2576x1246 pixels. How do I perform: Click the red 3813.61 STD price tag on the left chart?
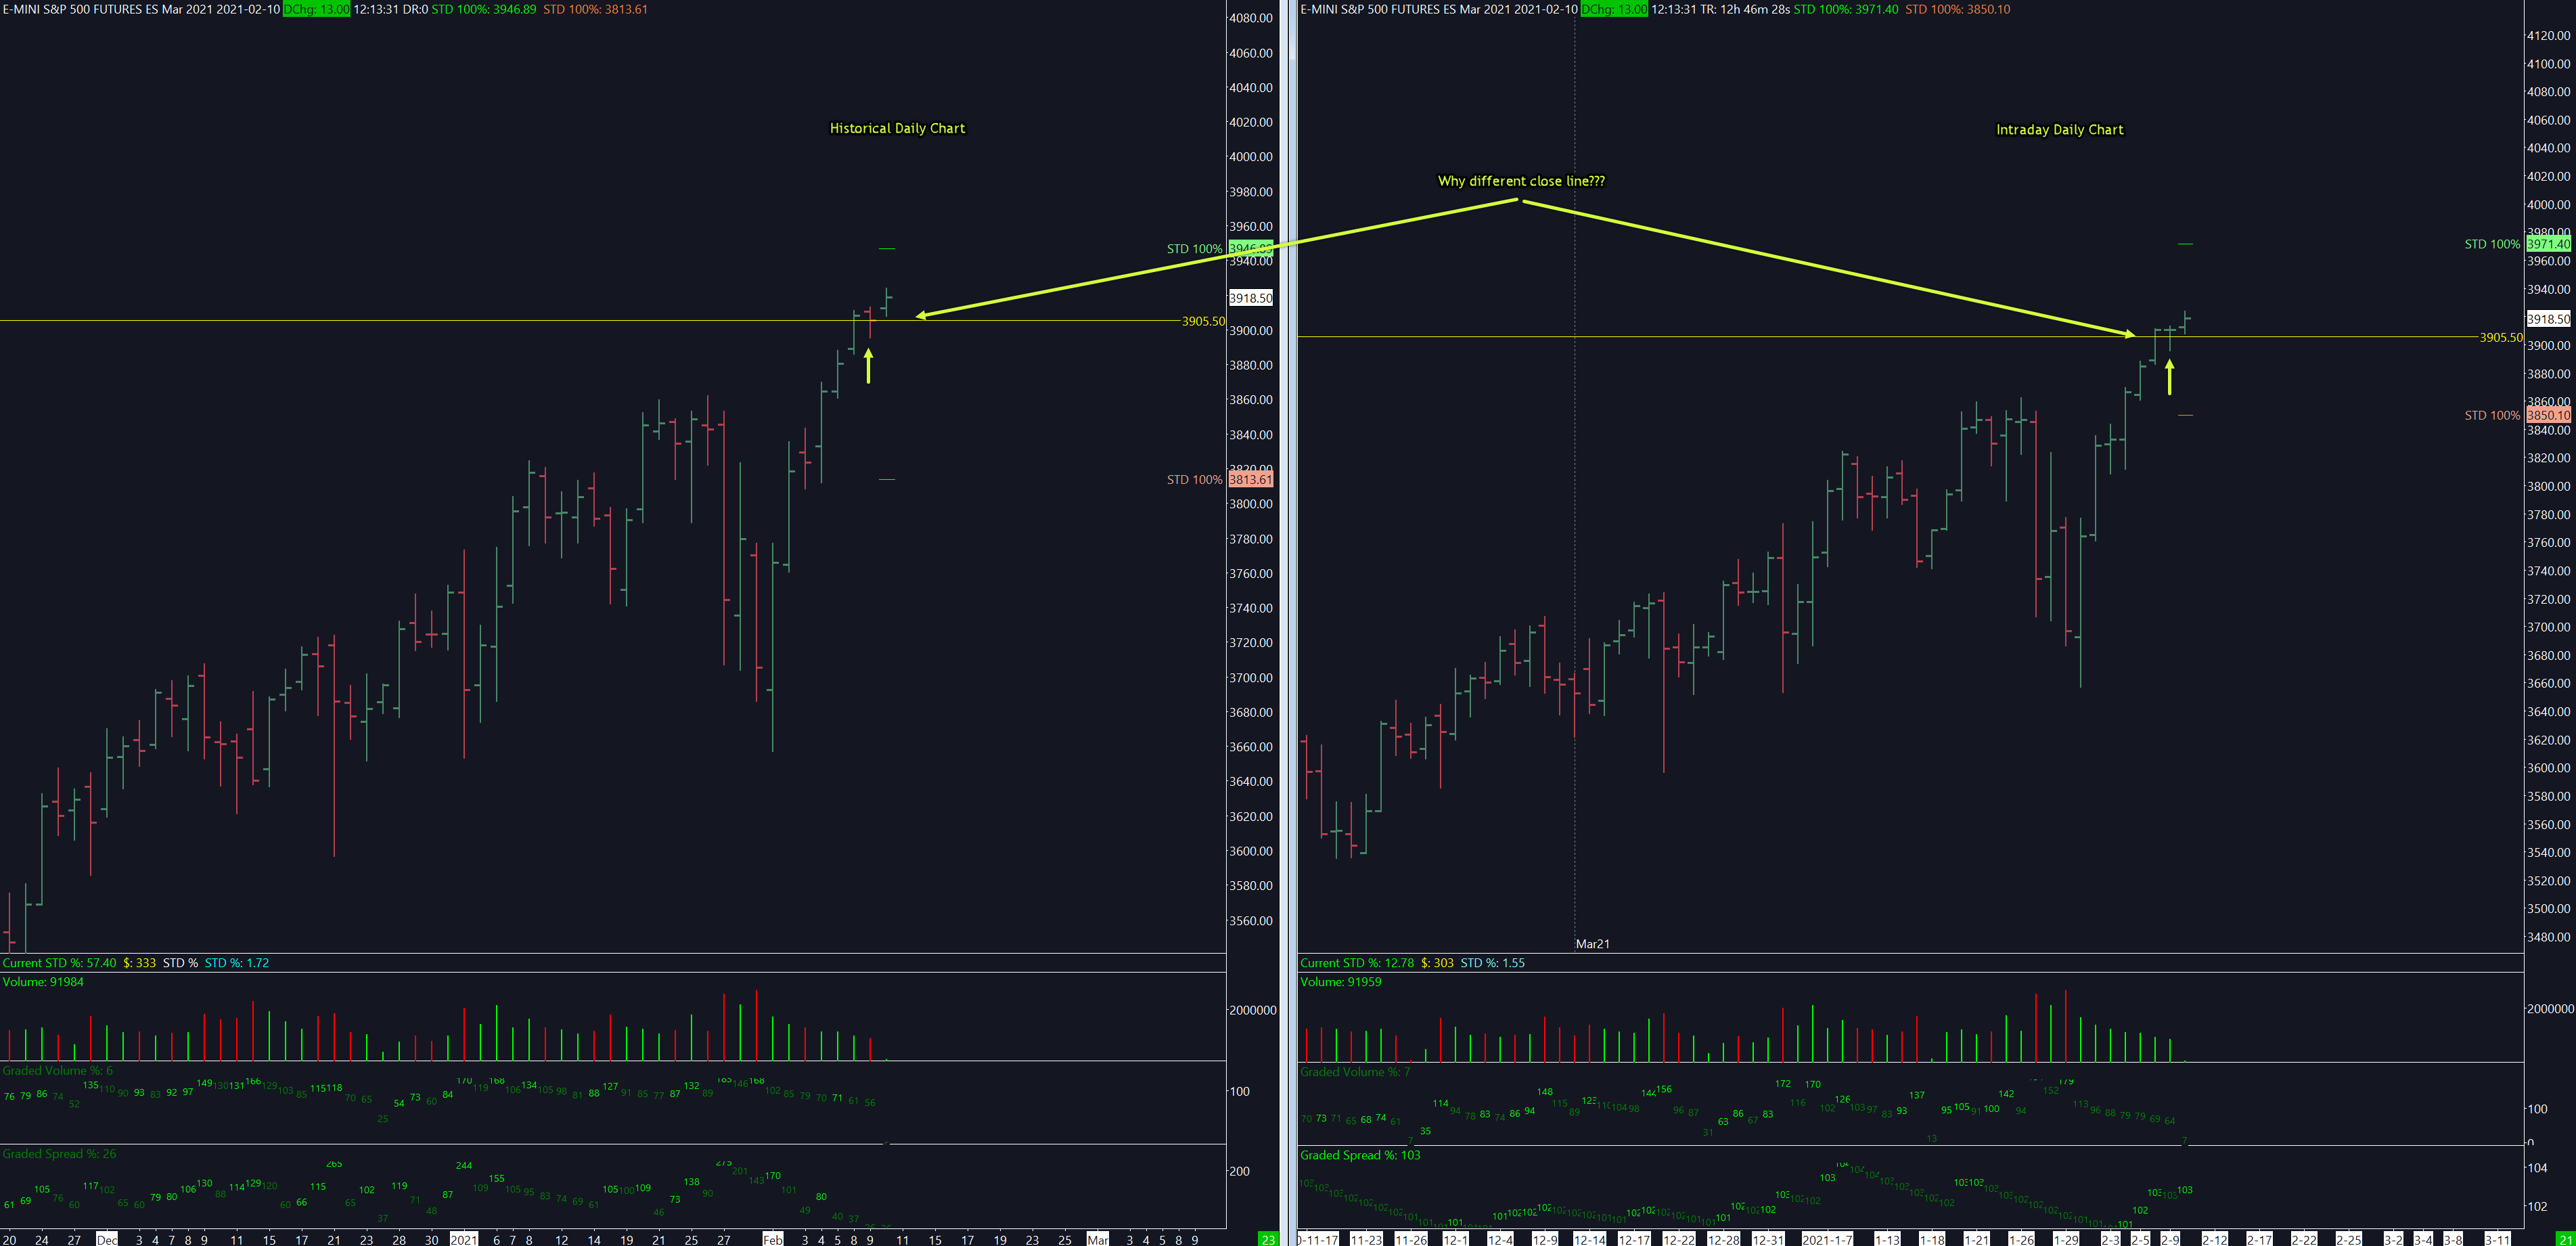1250,480
